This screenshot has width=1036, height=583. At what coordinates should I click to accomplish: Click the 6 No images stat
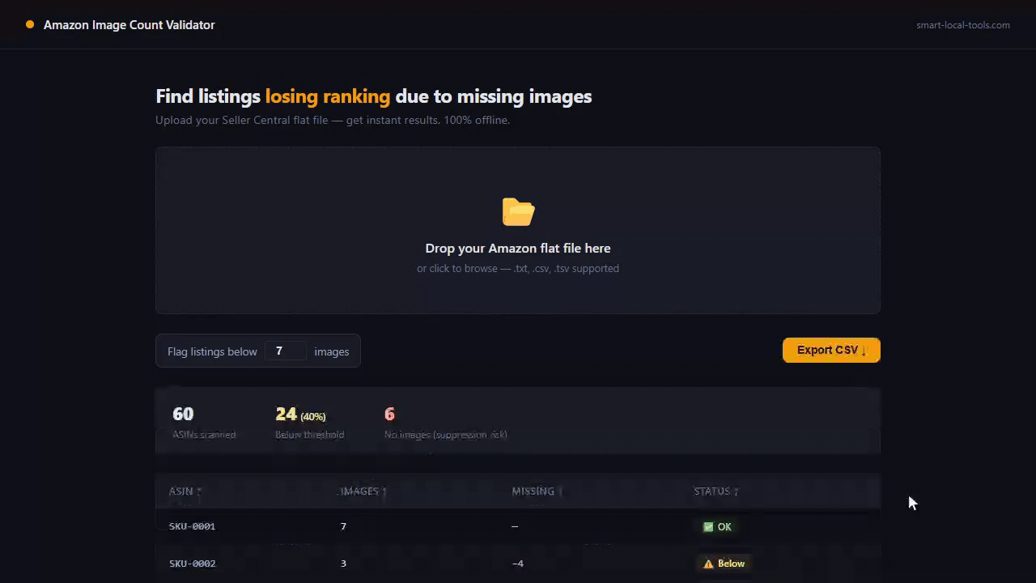445,423
